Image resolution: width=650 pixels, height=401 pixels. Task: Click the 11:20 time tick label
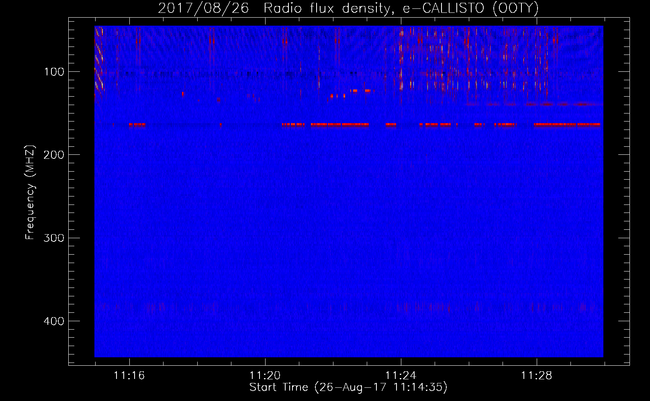pyautogui.click(x=265, y=376)
